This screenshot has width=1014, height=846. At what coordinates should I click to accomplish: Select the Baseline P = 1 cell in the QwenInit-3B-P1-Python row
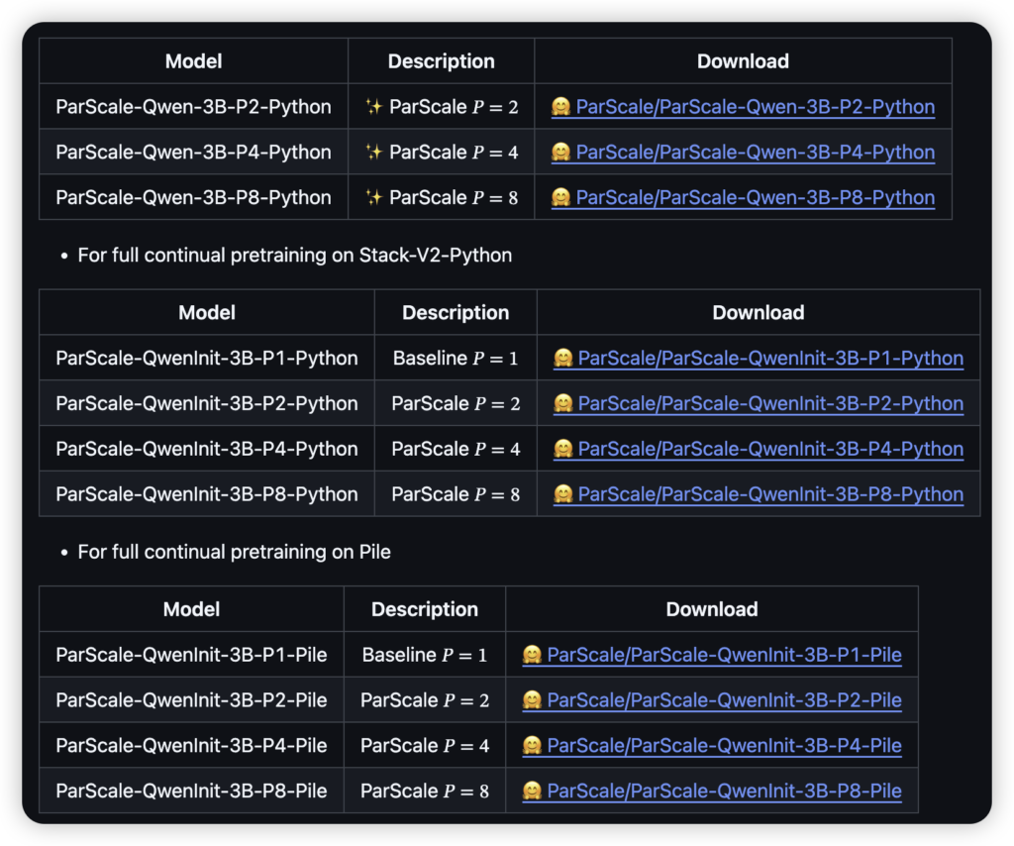point(456,359)
